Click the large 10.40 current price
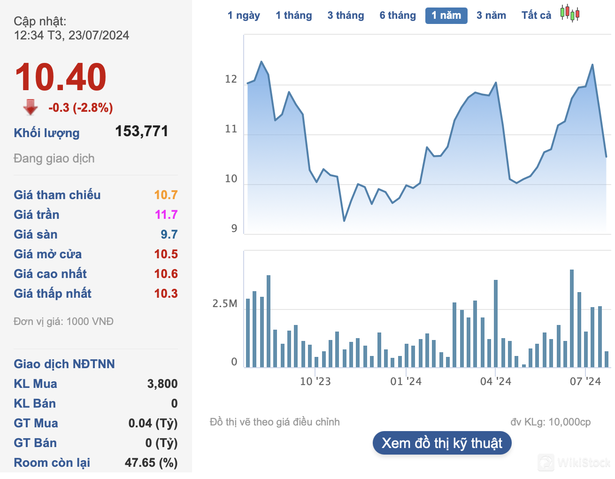 click(x=61, y=77)
